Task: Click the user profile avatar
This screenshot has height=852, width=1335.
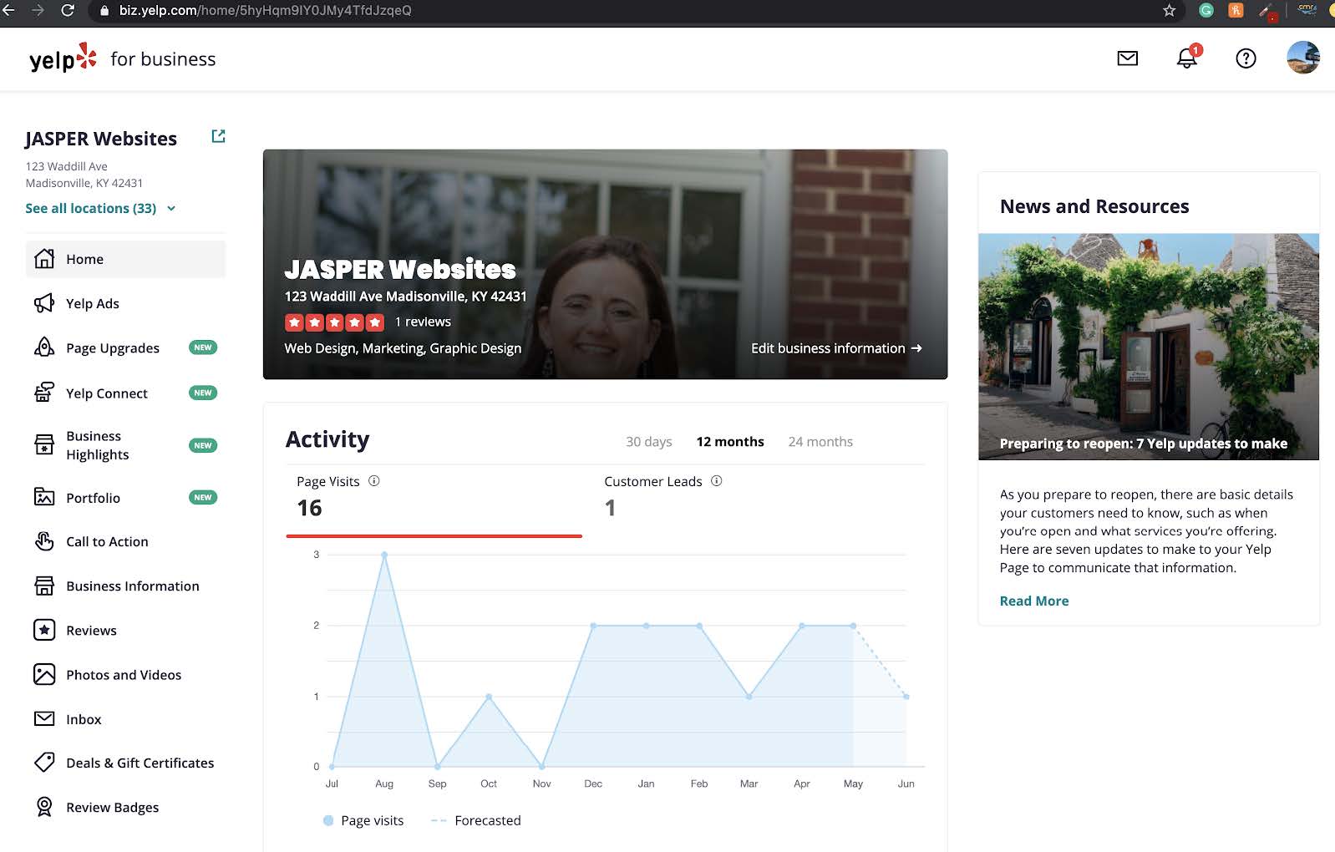Action: click(1302, 58)
